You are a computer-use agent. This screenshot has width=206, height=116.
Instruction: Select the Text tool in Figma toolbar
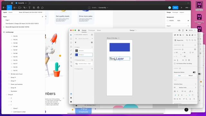[x=29, y=8]
